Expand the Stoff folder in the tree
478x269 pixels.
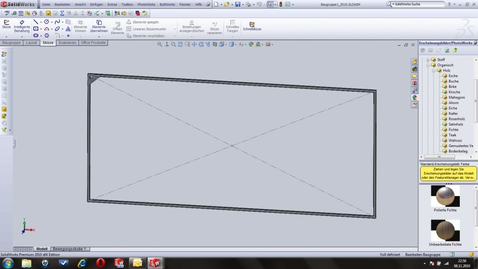pos(428,60)
